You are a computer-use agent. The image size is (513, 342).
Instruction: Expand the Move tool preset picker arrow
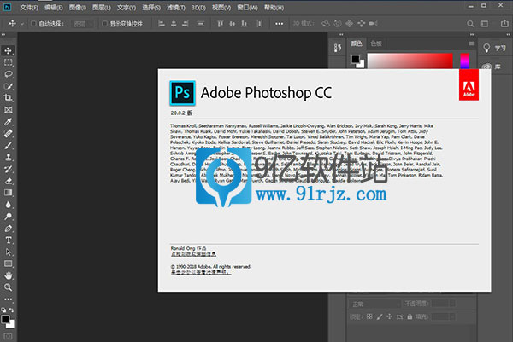tap(22, 24)
